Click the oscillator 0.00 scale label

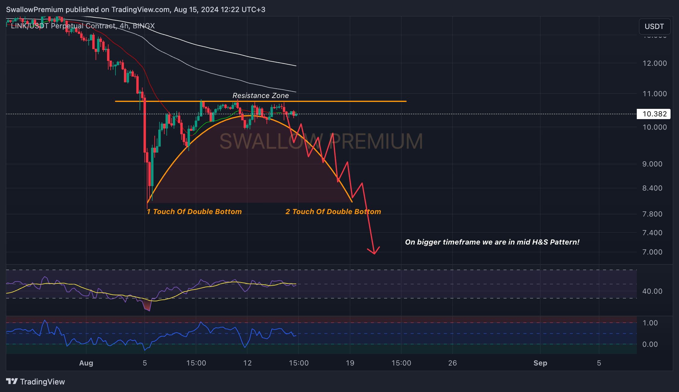click(650, 344)
